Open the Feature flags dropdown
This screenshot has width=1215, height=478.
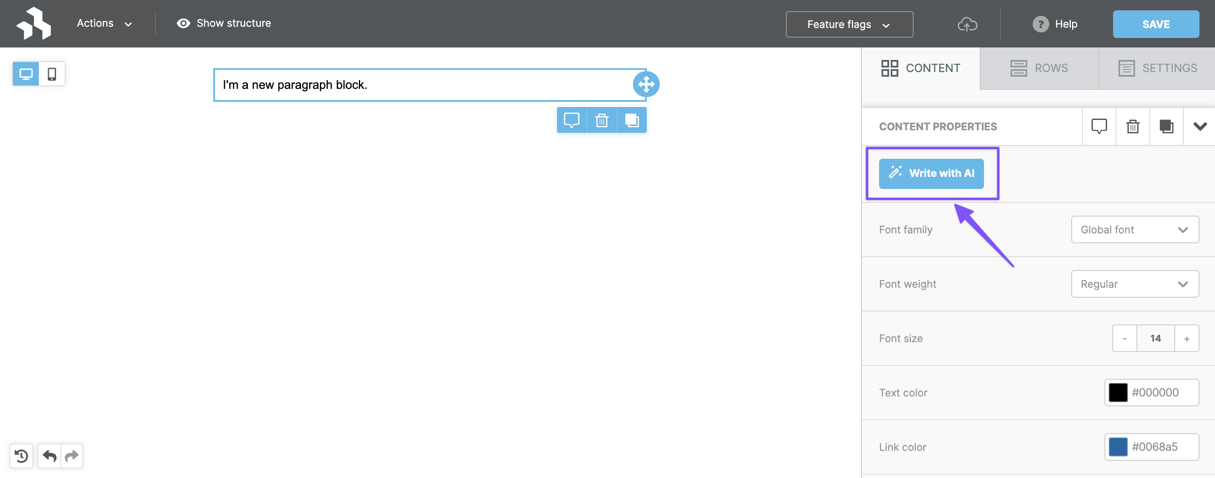click(x=848, y=24)
